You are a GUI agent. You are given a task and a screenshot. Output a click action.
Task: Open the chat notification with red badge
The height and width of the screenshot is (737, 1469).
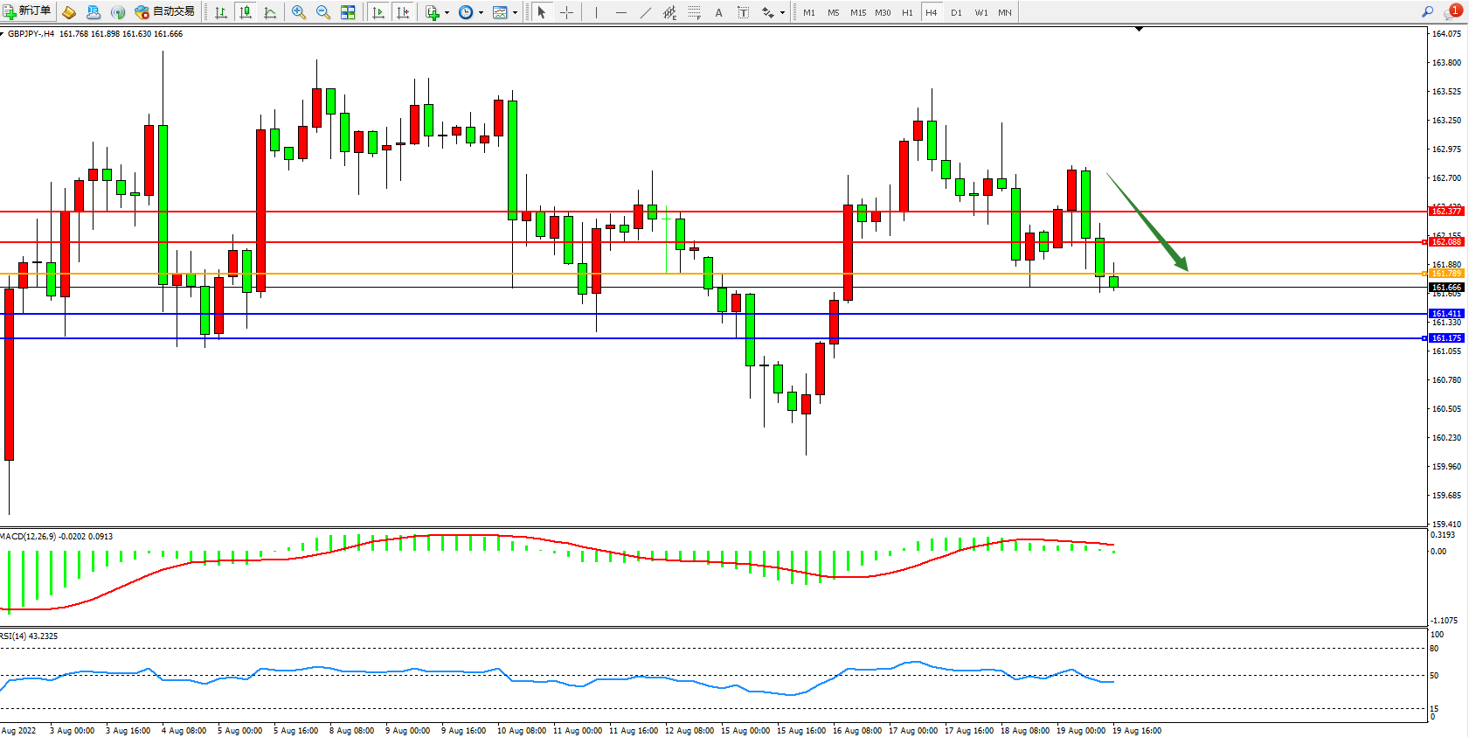tap(1452, 11)
